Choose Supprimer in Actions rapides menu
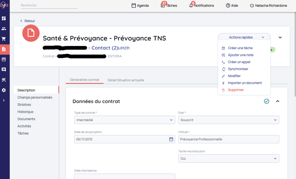Screen dimensions: 296x179 236,90
